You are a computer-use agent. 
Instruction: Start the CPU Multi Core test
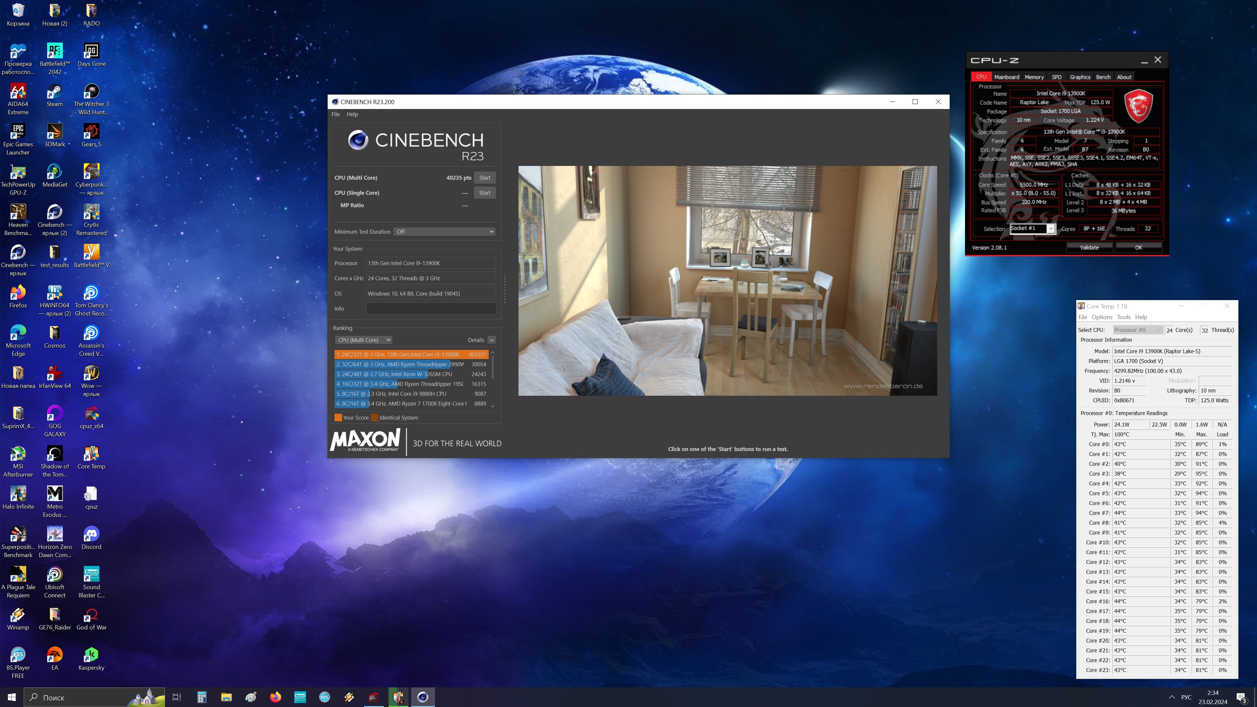coord(484,178)
